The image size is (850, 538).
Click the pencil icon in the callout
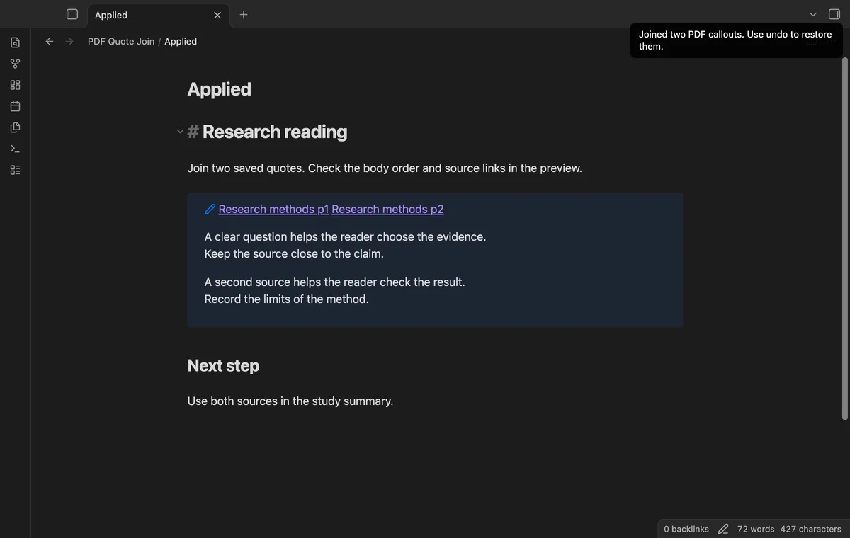(210, 209)
